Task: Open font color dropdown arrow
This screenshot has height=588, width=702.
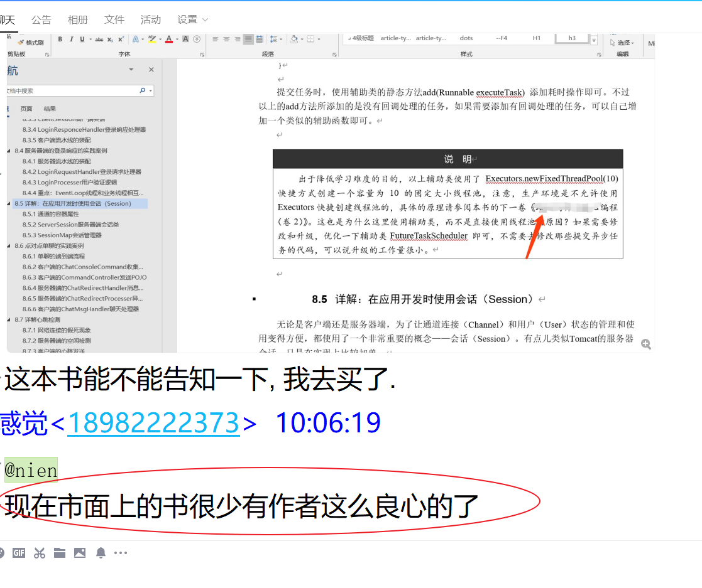Action: [177, 40]
